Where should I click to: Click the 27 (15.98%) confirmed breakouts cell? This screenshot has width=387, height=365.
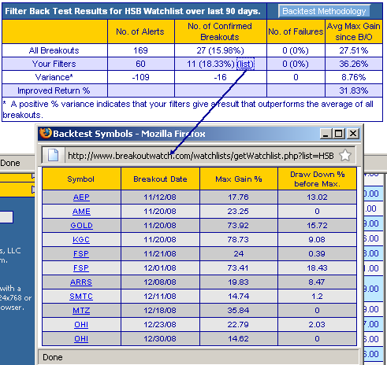tap(220, 50)
